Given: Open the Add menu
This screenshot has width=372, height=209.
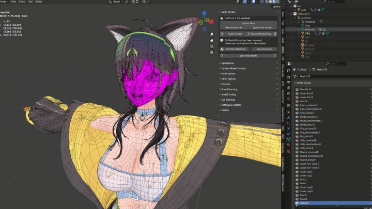Looking at the screenshot, I should (x=30, y=2).
